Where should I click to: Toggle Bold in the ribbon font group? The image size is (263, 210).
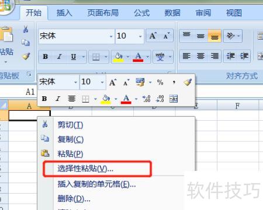(46, 57)
